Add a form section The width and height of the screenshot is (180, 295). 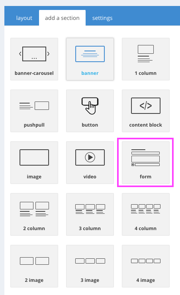click(x=145, y=162)
